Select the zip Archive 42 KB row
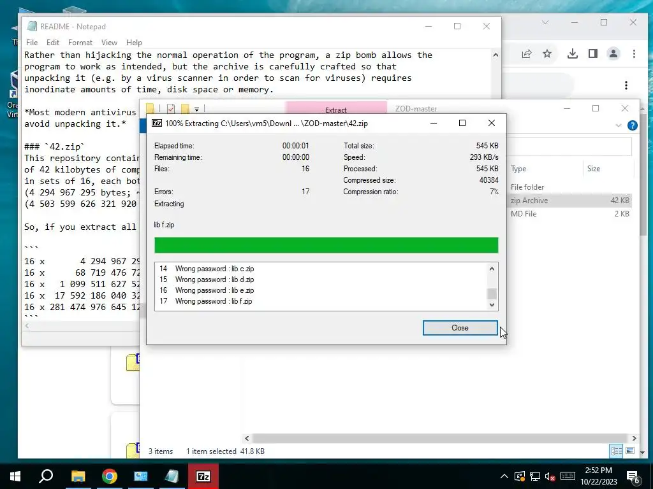 coord(570,201)
